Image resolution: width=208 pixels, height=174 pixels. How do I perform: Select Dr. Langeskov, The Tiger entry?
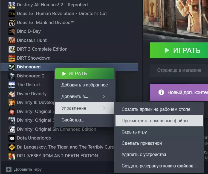click(x=65, y=147)
